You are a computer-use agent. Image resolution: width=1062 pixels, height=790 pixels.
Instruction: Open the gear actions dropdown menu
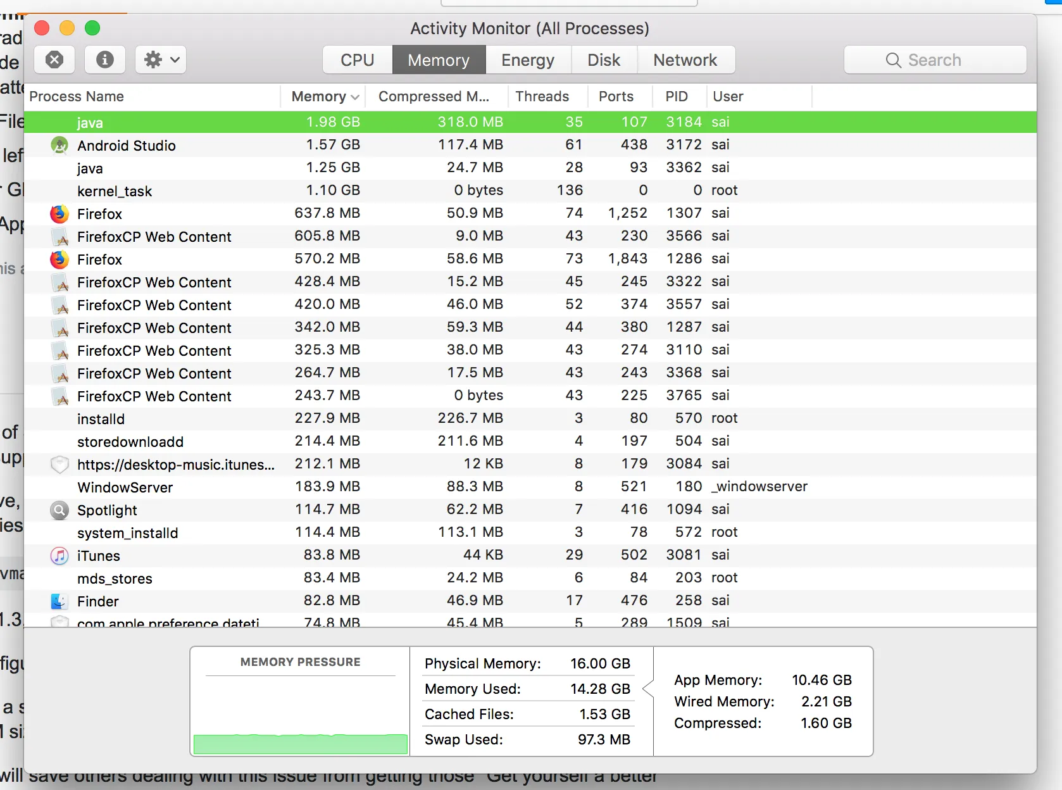coord(161,60)
